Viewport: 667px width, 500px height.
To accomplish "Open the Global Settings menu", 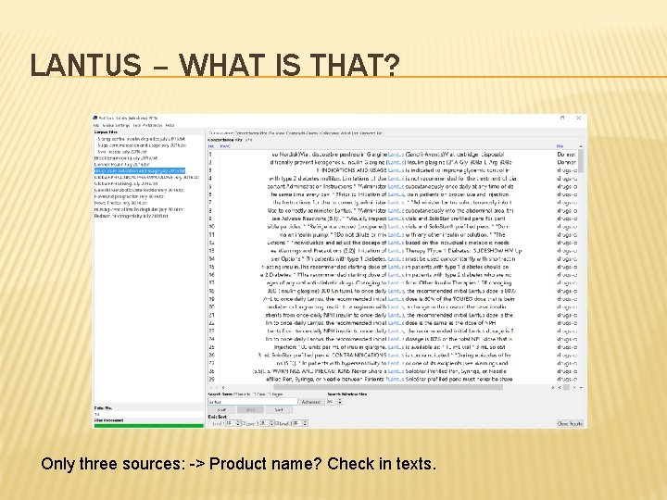I will (x=116, y=125).
